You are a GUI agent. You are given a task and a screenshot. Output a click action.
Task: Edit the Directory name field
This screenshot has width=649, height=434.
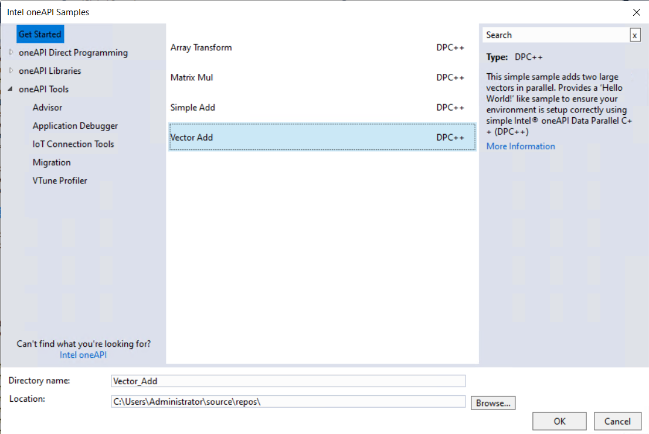tap(288, 381)
